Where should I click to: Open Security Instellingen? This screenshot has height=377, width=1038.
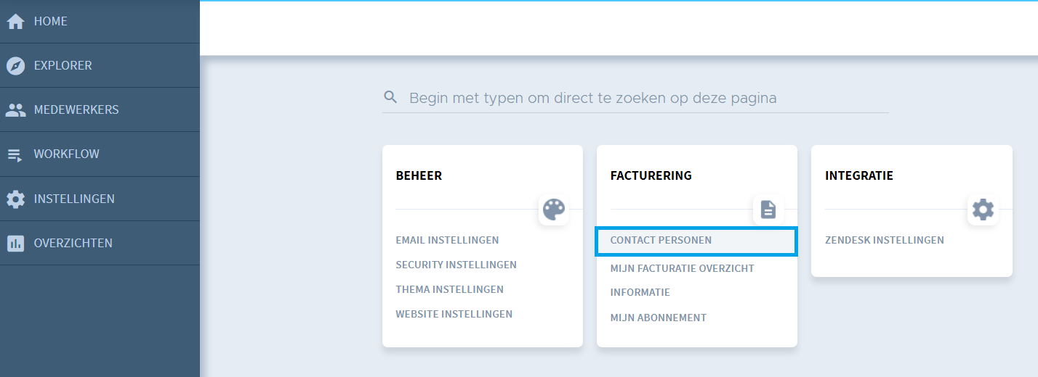click(x=456, y=265)
